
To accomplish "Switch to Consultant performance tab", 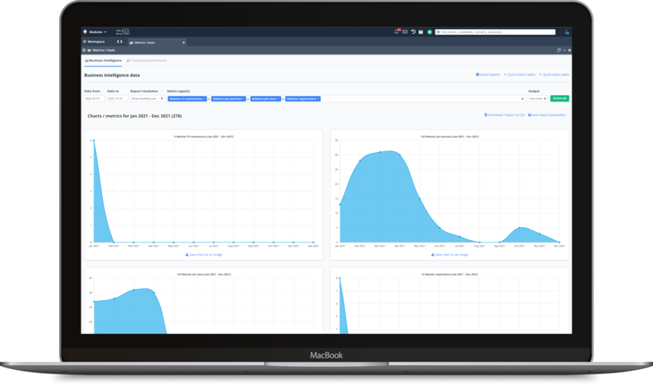I will tap(147, 61).
